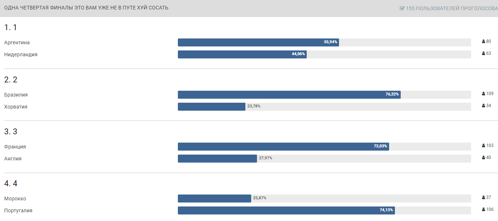
Task: Click the voter icon next to Croatia's 34 votes
Action: [x=483, y=106]
